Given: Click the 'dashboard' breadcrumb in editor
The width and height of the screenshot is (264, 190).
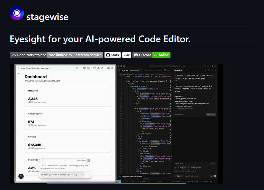Looking at the screenshot, I should pyautogui.click(x=149, y=74).
